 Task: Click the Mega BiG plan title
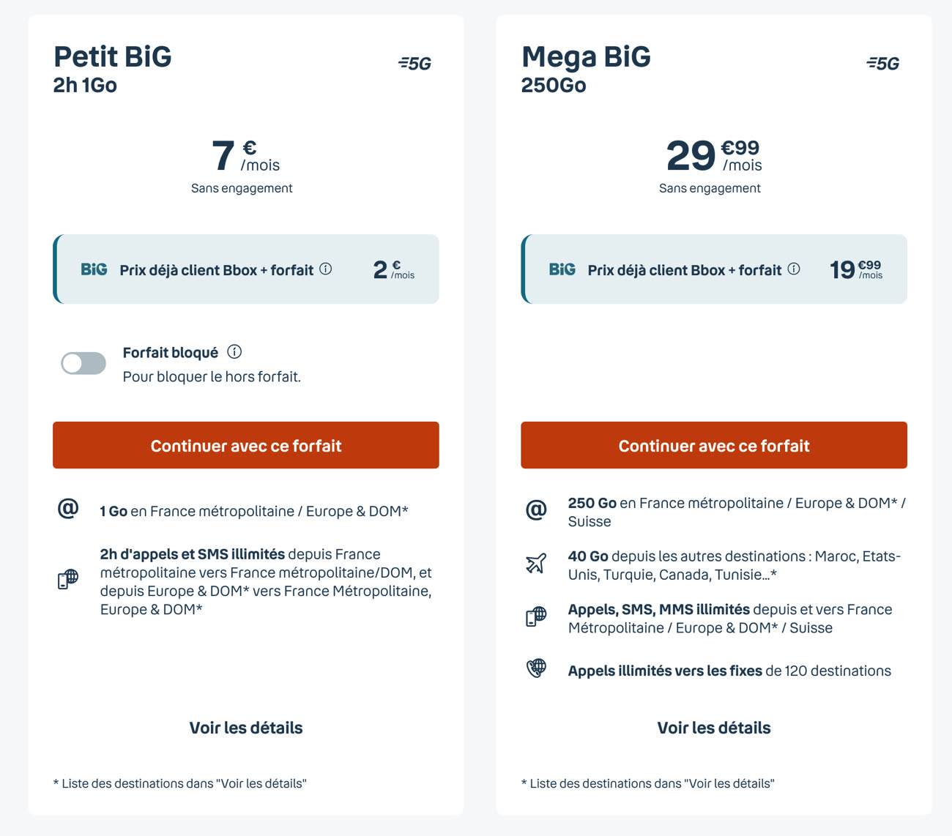tap(586, 56)
